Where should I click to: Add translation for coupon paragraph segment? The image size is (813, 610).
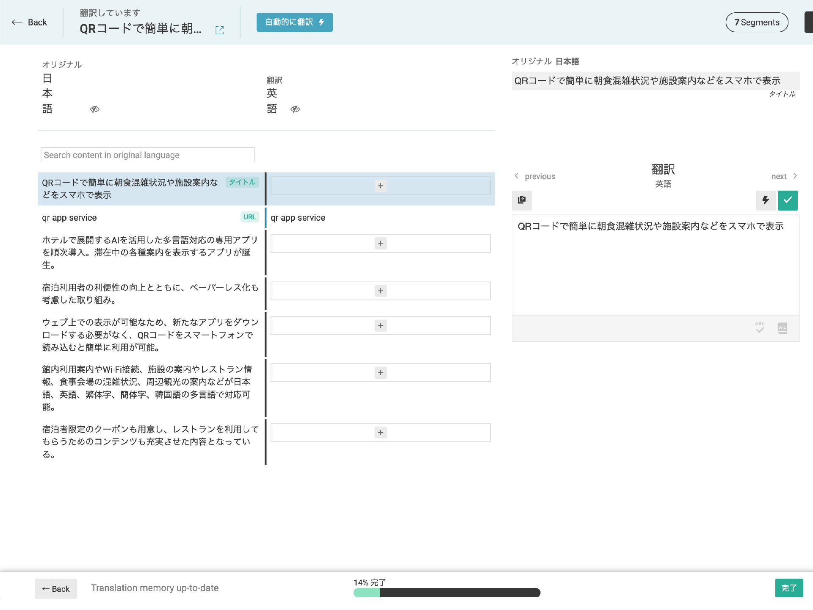(x=381, y=433)
